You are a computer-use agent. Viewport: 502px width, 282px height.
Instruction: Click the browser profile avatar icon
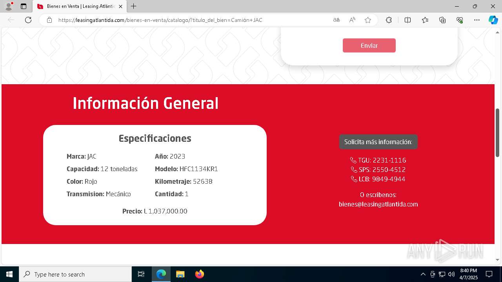pos(8,6)
